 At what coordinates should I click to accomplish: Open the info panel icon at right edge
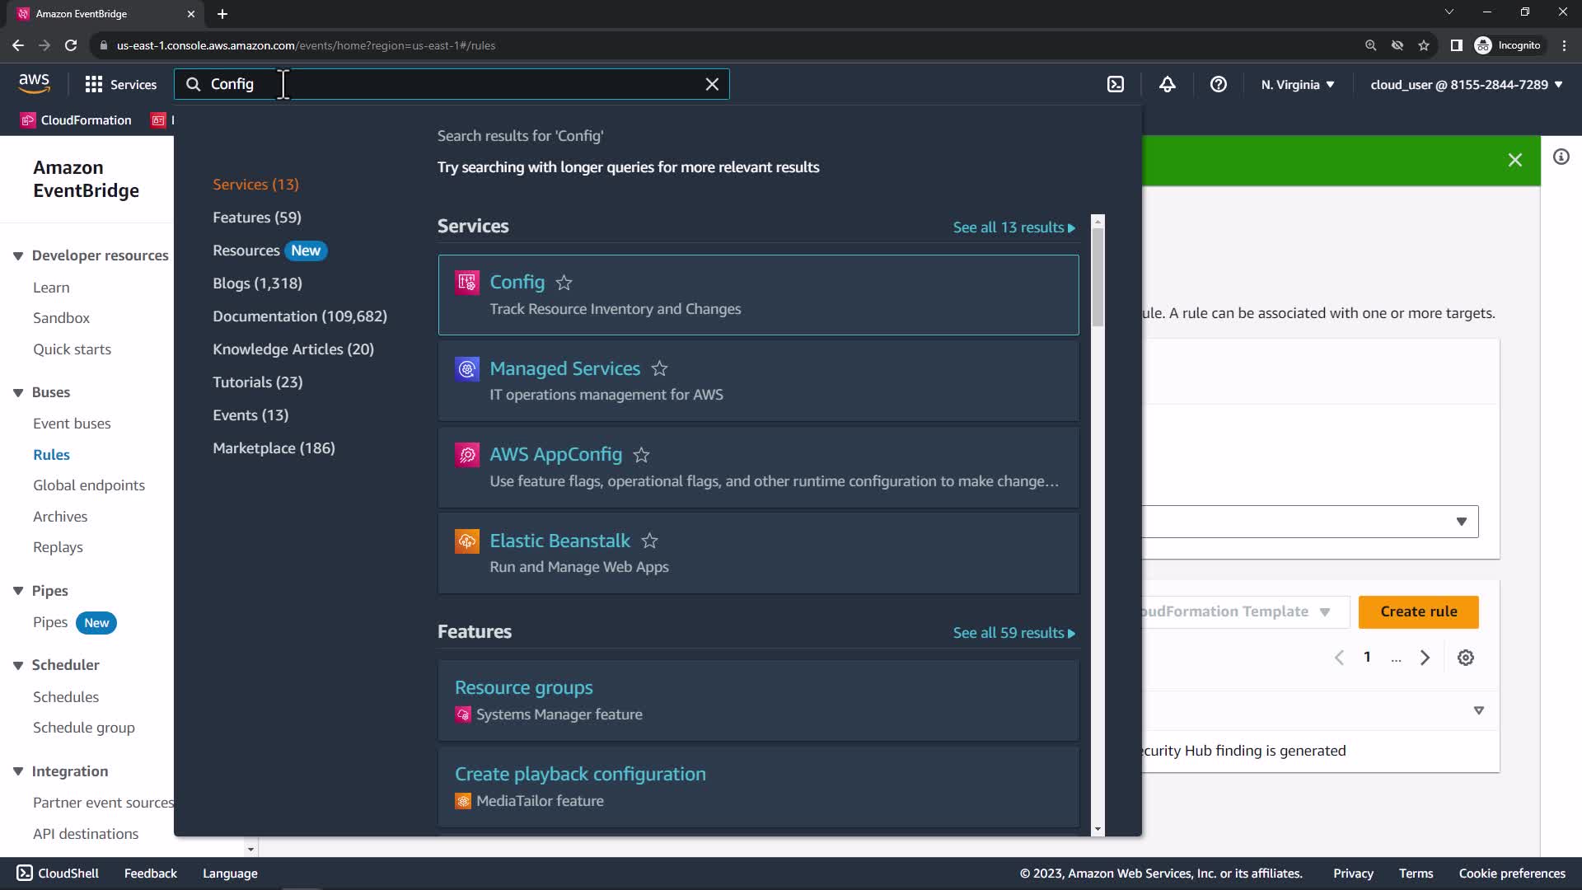tap(1561, 157)
